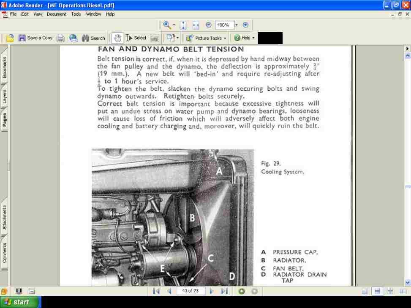Click the PDF document icon in menu bar
The height and width of the screenshot is (308, 411).
(x=5, y=14)
